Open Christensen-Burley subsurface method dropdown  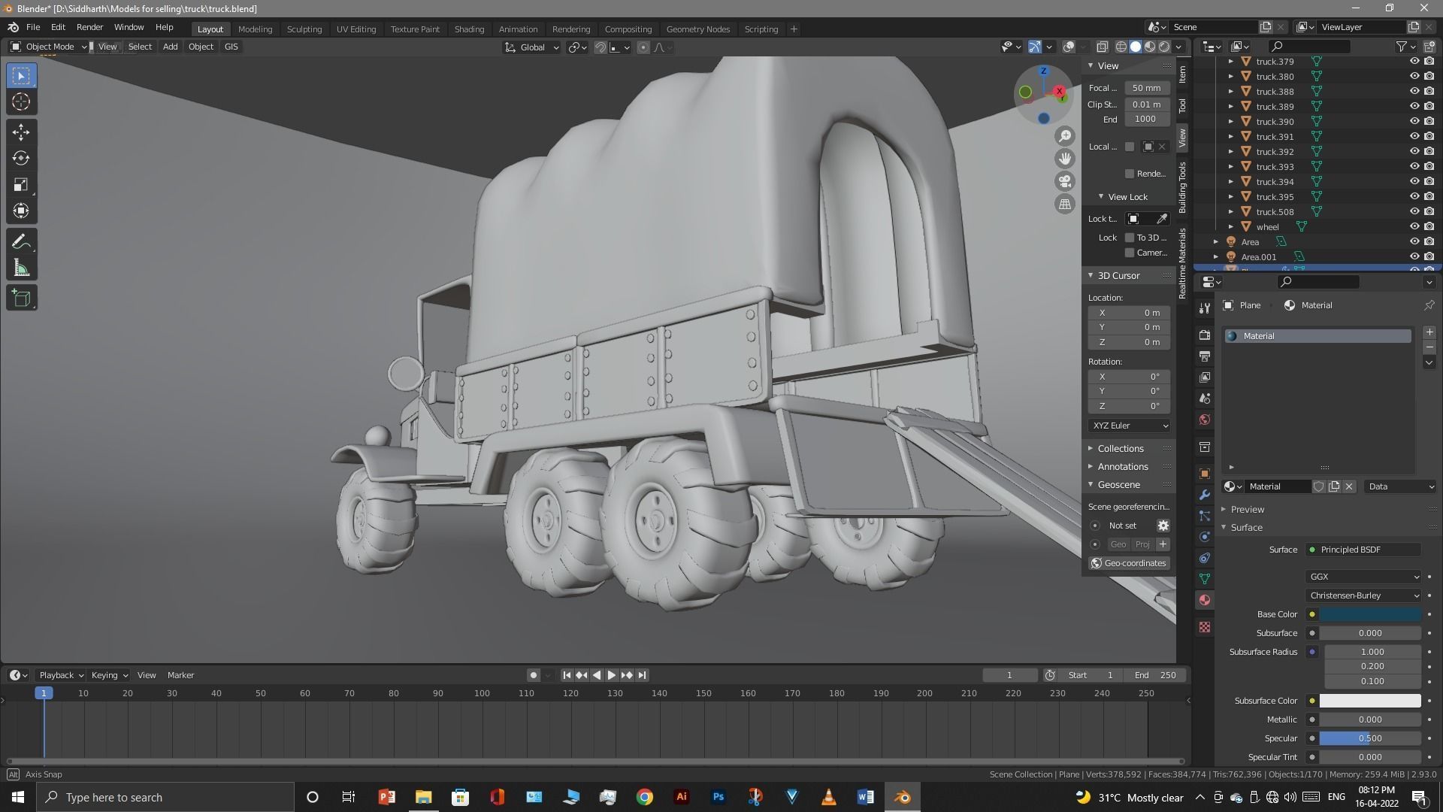(1363, 595)
